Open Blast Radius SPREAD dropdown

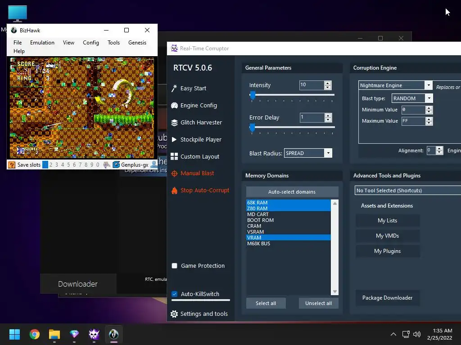point(328,153)
